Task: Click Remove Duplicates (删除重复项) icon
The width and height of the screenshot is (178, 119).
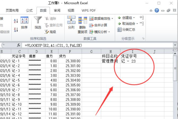Action: (82, 23)
